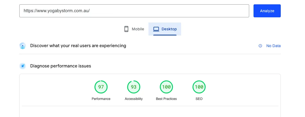Jump to SEO score 100 gauge

point(199,87)
